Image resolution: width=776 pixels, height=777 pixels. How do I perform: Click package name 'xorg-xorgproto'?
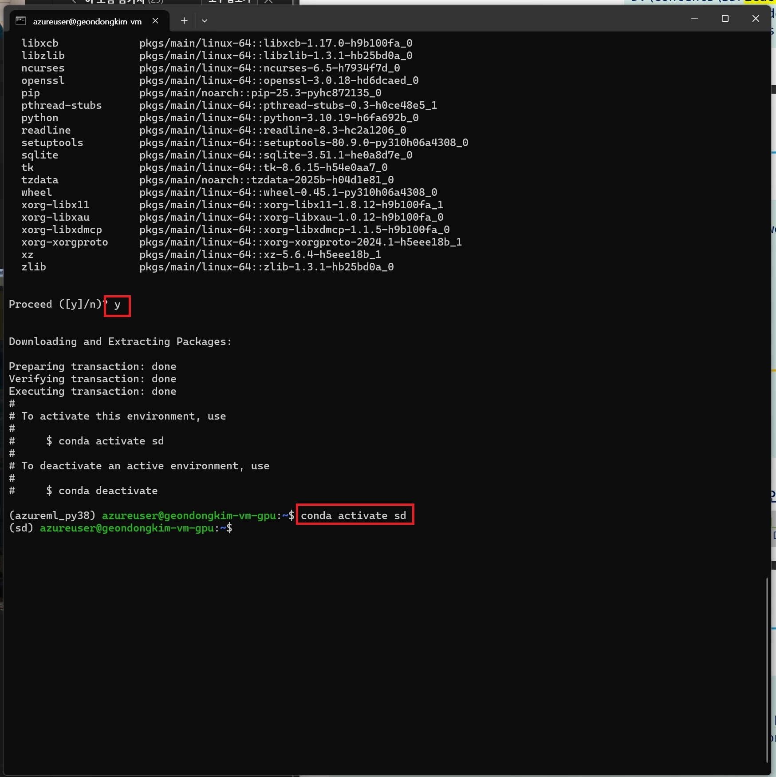[65, 242]
